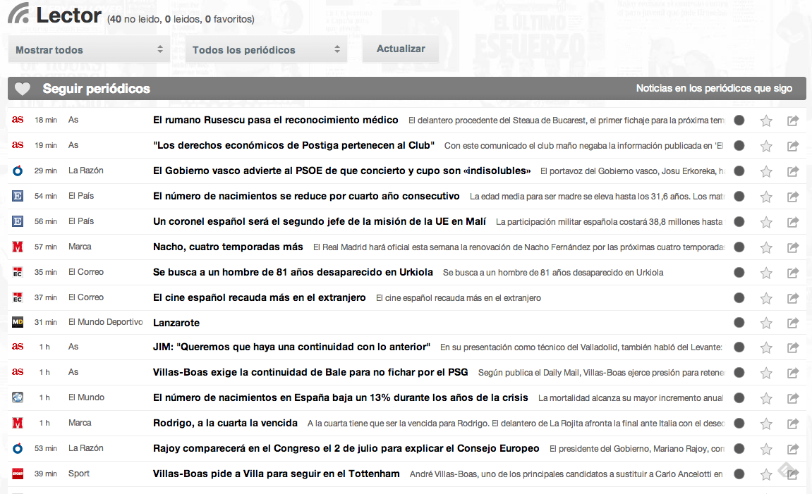Viewport: 812px width, 494px height.
Task: Click the Sport logo on Villas-Boas Villa row
Action: [18, 474]
